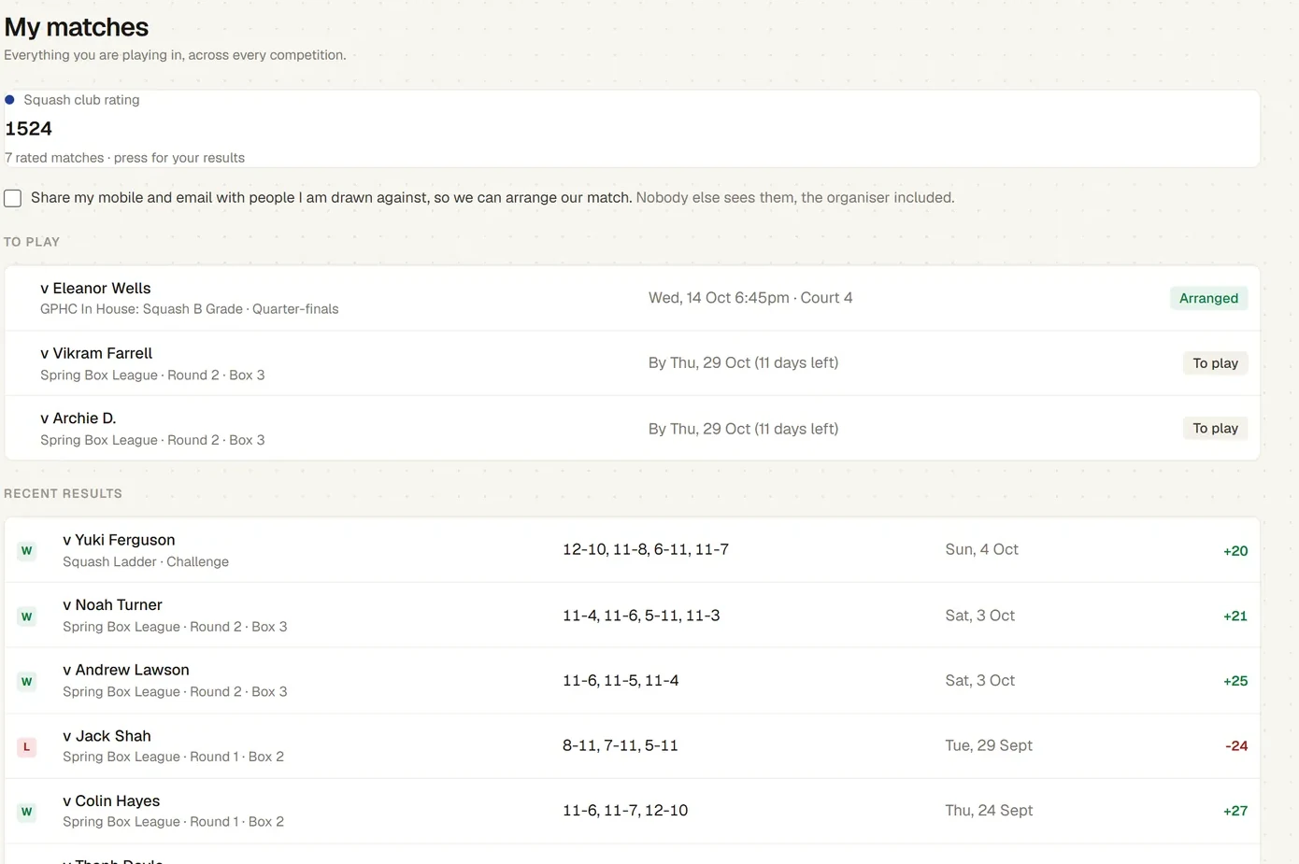Click the Sun, 4 Oct date
The height and width of the screenshot is (864, 1299).
pyautogui.click(x=981, y=550)
